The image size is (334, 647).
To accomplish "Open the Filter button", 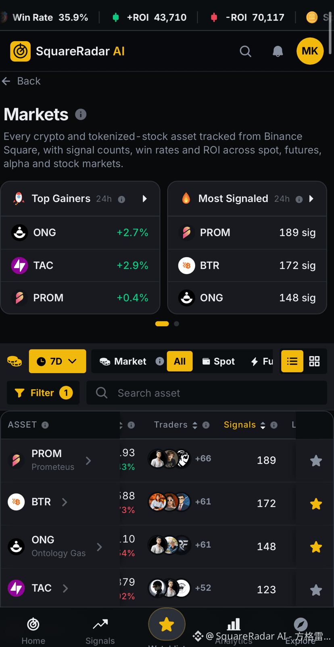I will [x=43, y=393].
